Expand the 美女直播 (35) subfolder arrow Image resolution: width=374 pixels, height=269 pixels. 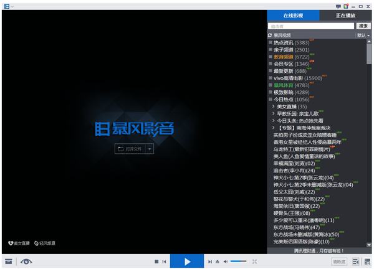pyautogui.click(x=274, y=106)
